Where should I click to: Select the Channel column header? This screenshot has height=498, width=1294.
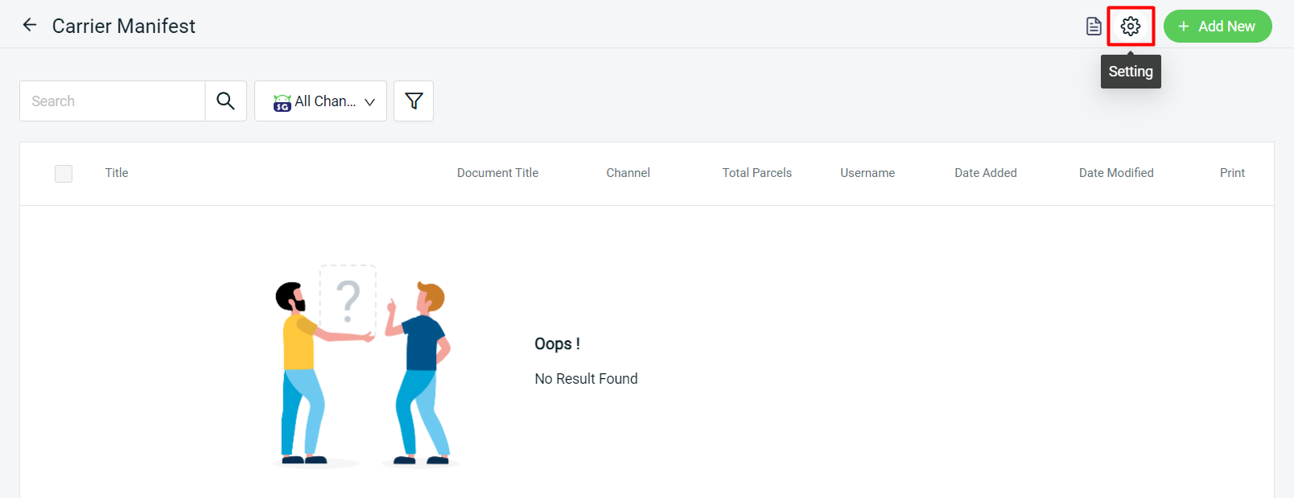coord(628,173)
